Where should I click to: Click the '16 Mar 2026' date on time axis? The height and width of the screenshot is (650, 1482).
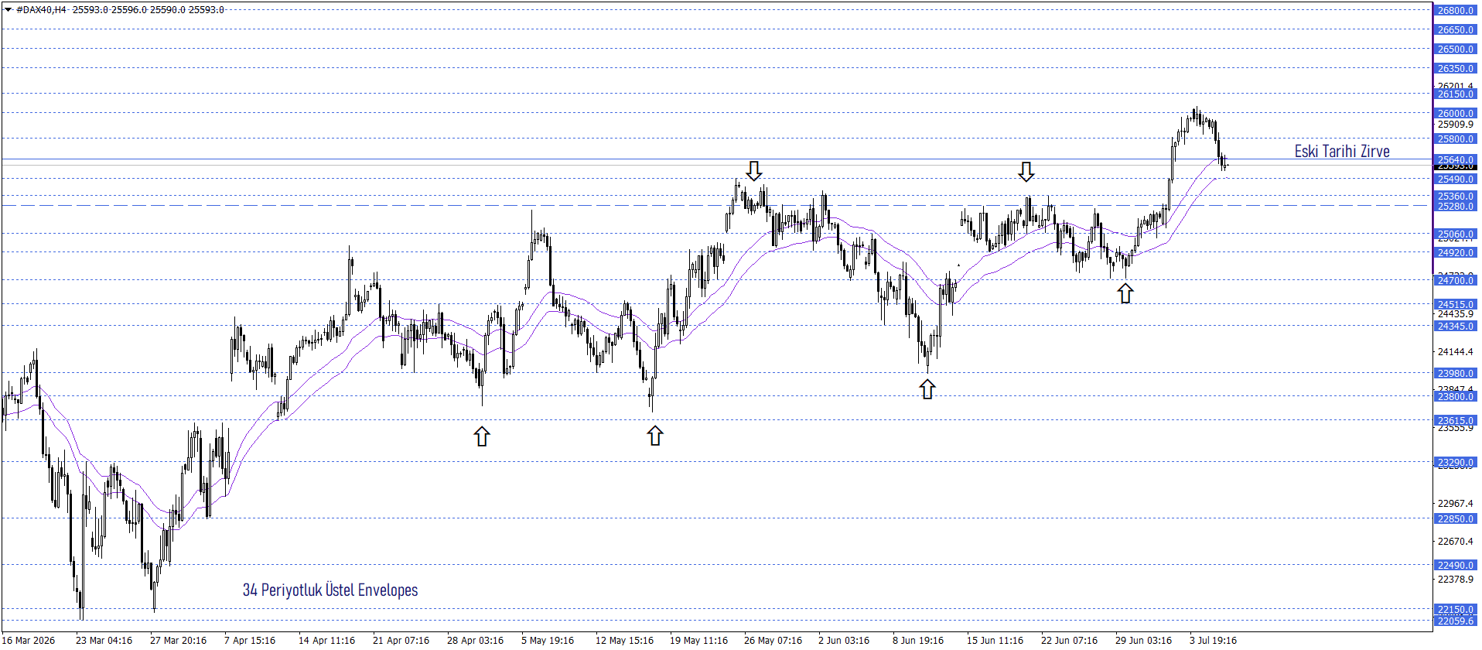click(29, 640)
